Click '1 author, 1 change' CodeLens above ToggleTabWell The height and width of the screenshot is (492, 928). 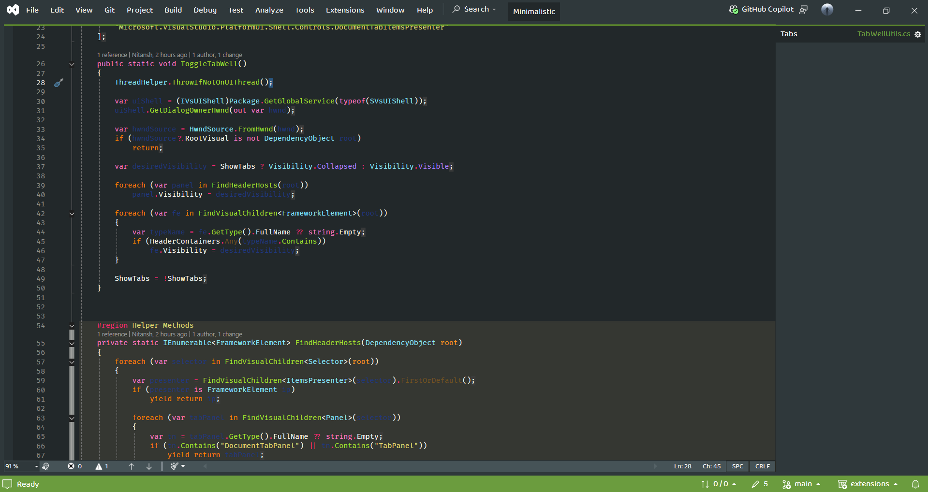point(217,55)
